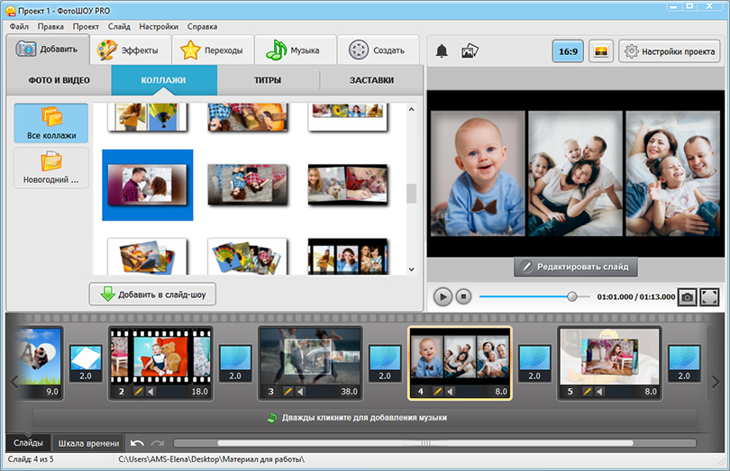Click the background image icon next to 16:9
The width and height of the screenshot is (730, 471).
point(601,51)
